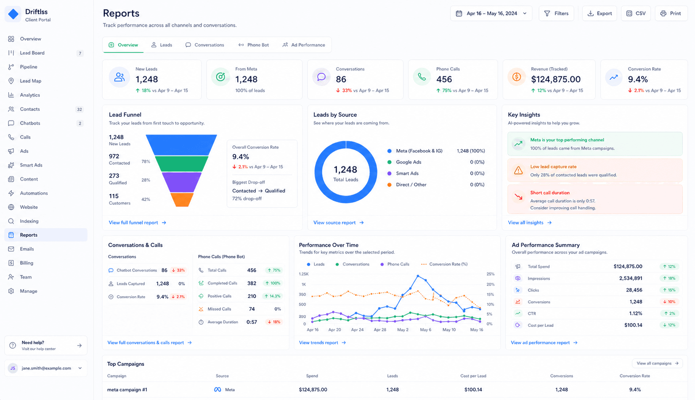695x400 pixels.
Task: Click the Low lead capture rate warning icon
Action: pos(518,171)
